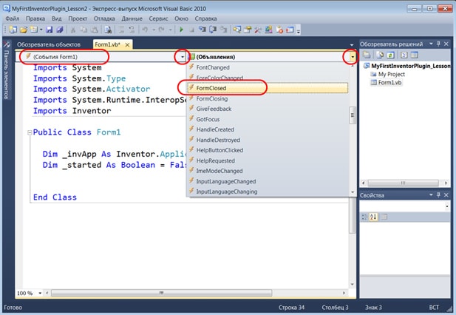456x315 pixels.
Task: Select HandleCreated event in list
Action: point(268,129)
